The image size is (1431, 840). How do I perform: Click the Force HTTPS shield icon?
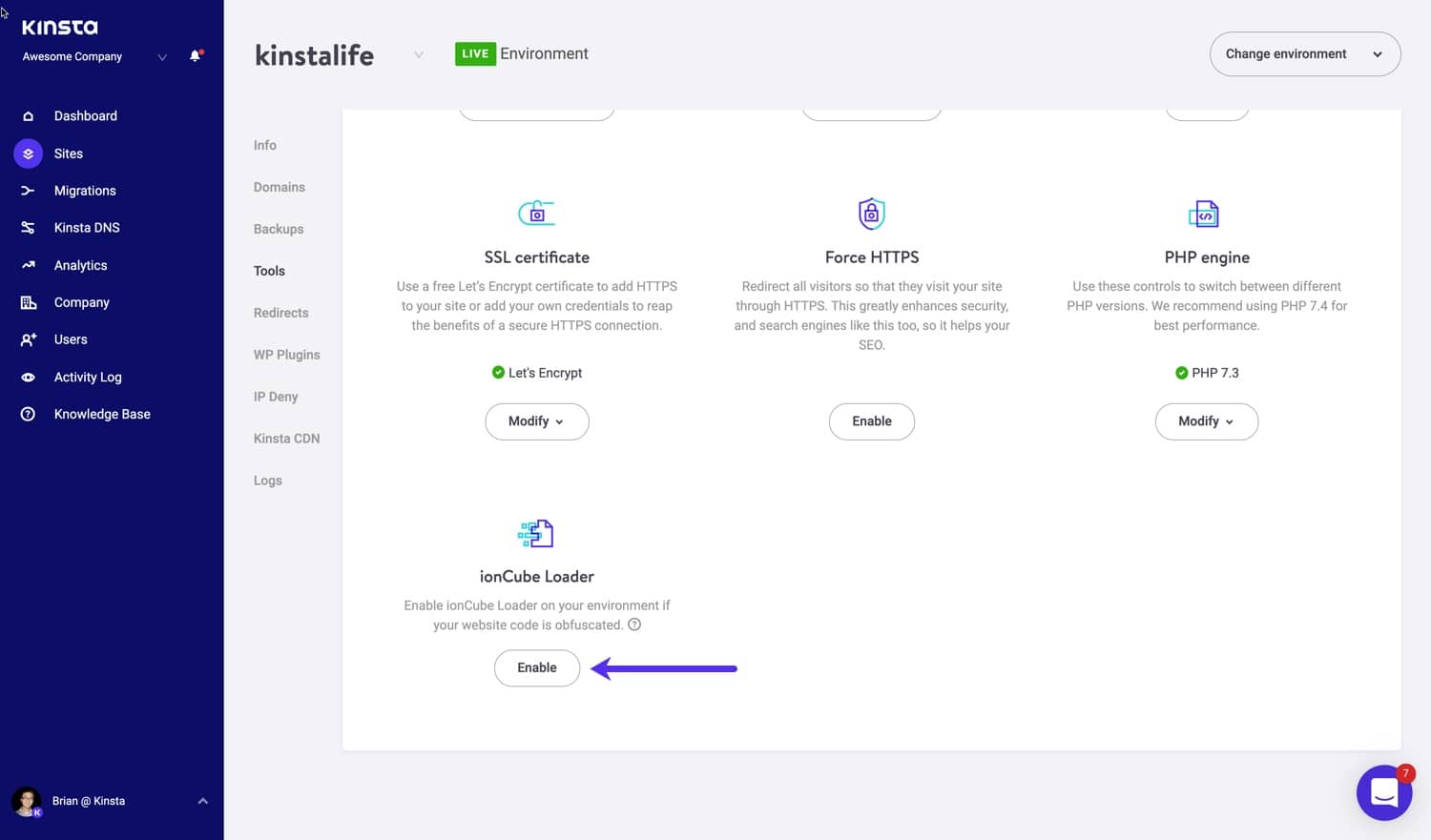click(871, 213)
